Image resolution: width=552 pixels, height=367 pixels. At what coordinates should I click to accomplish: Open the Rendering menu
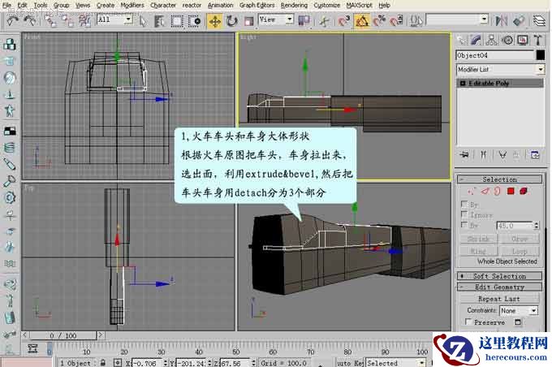[x=294, y=6]
